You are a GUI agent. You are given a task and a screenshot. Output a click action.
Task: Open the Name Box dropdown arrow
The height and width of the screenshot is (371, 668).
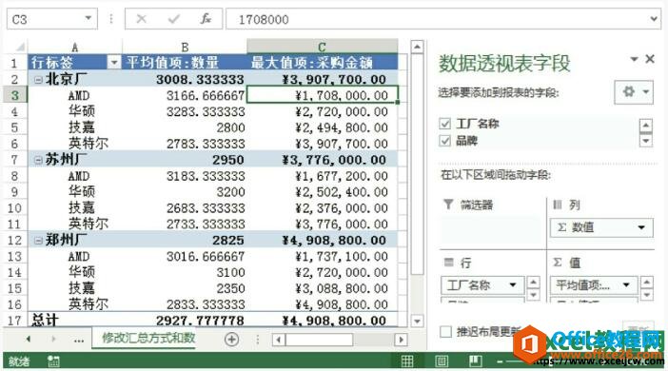[88, 18]
